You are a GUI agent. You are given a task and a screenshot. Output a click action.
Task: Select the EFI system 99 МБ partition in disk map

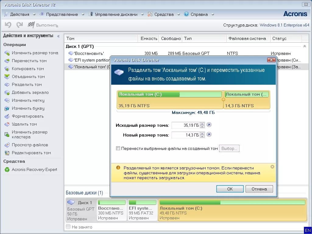[x=142, y=210]
